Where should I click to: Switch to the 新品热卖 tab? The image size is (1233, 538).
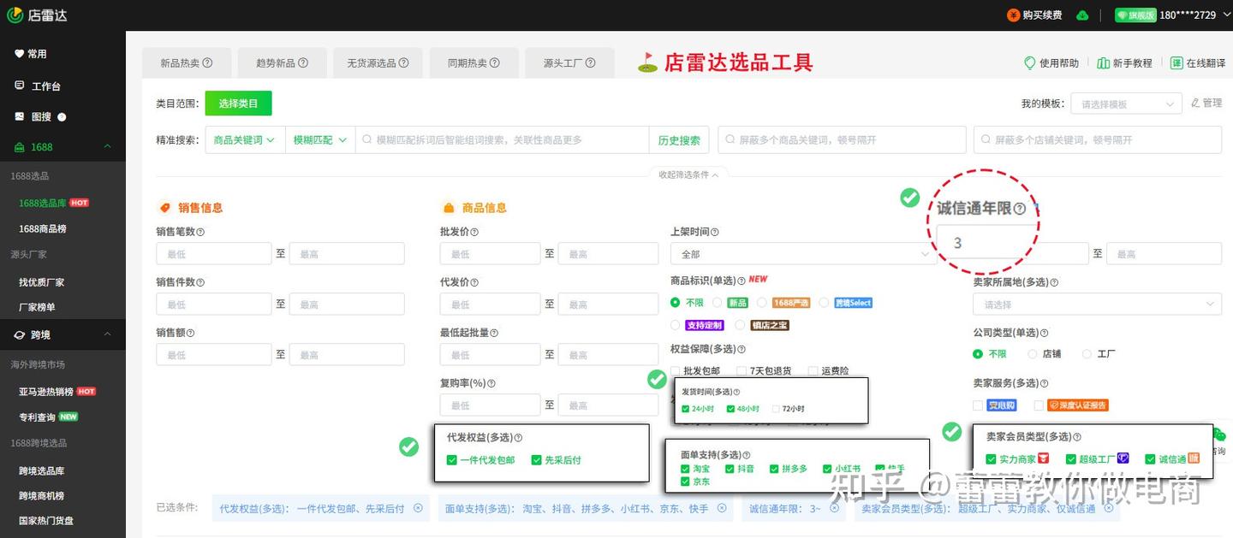point(186,62)
